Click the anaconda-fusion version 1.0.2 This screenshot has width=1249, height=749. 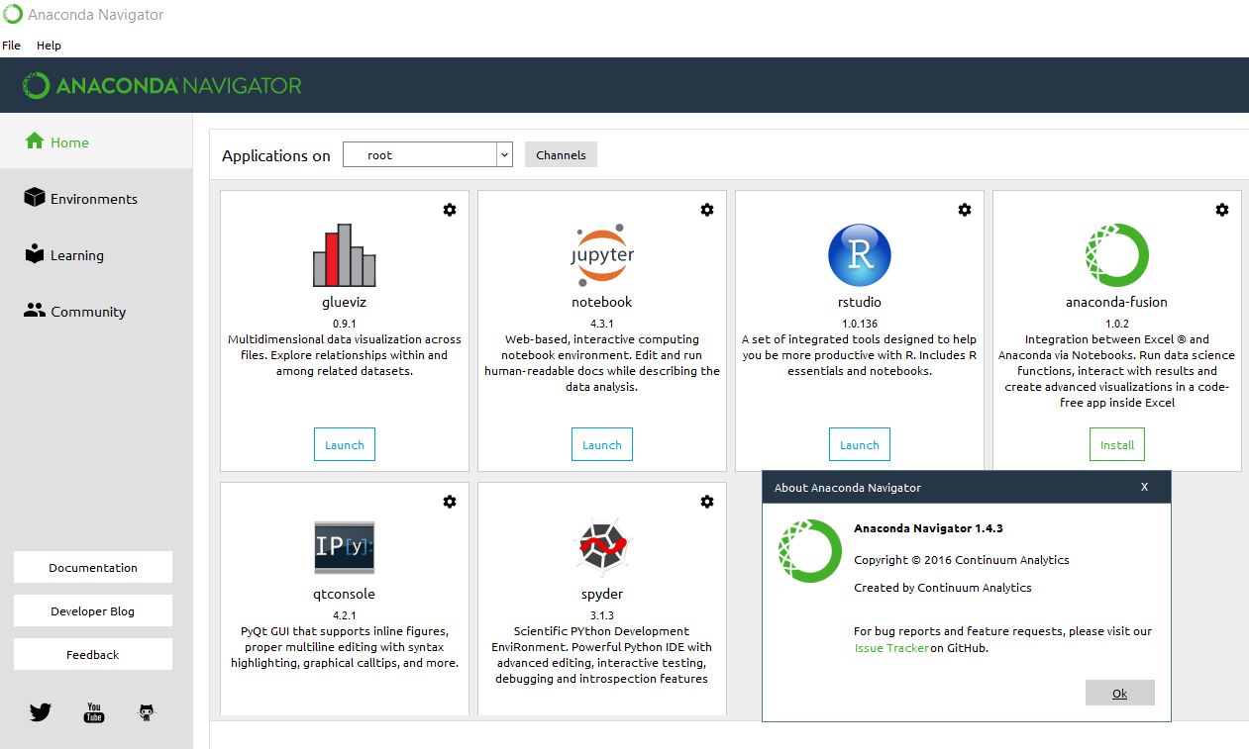coord(1117,324)
